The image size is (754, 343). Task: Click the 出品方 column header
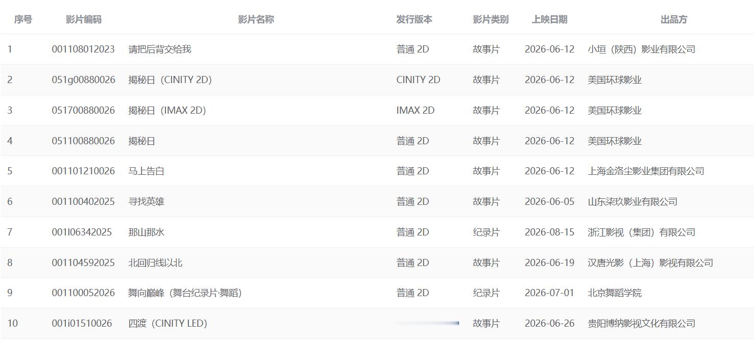tap(674, 19)
